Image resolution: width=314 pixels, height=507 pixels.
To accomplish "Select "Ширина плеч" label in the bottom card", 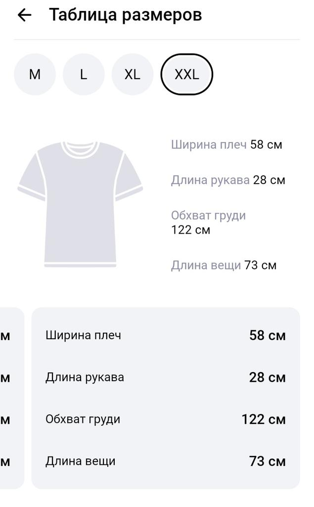I will coord(83,335).
